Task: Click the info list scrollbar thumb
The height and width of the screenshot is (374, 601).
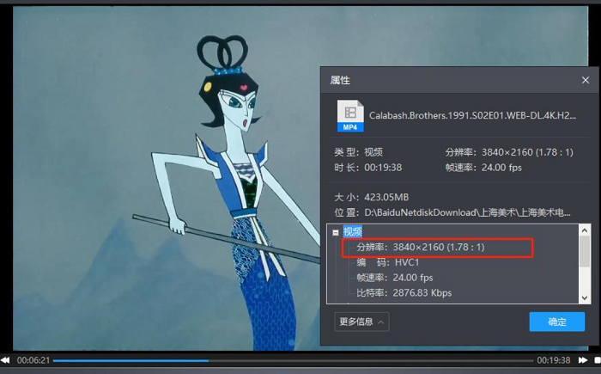Action: (585, 251)
